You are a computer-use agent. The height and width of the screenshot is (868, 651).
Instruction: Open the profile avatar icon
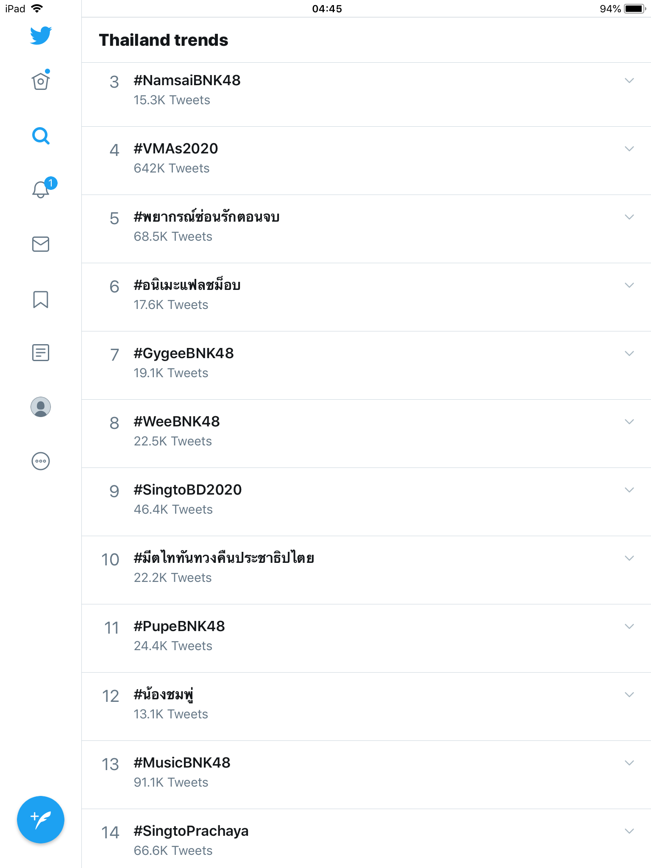point(41,407)
